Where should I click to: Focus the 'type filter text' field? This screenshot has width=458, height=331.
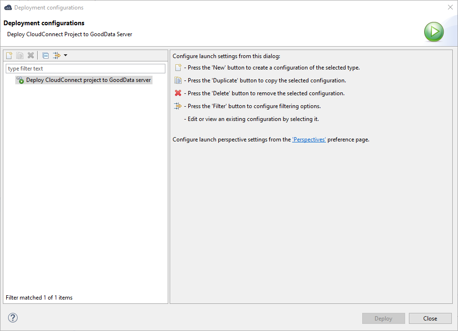point(86,69)
